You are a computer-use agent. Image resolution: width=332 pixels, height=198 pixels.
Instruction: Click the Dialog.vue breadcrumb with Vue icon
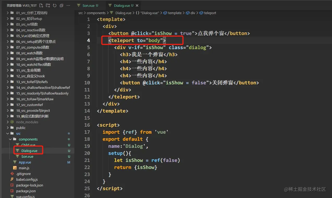[x=120, y=13]
